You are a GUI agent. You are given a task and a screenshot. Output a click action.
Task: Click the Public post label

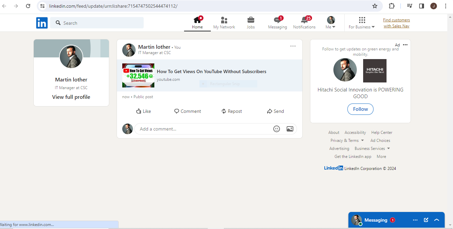click(143, 97)
